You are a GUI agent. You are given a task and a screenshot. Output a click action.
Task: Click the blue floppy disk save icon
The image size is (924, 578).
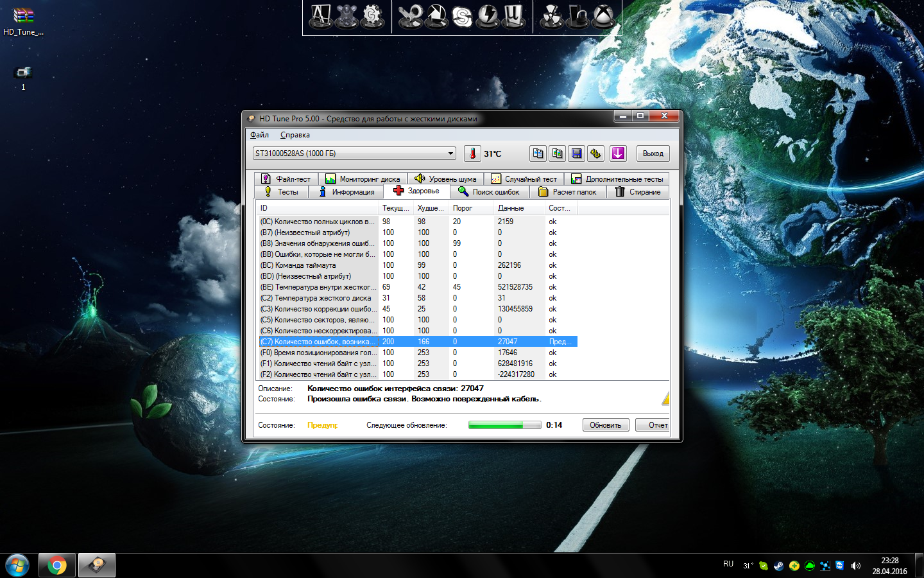pos(576,153)
